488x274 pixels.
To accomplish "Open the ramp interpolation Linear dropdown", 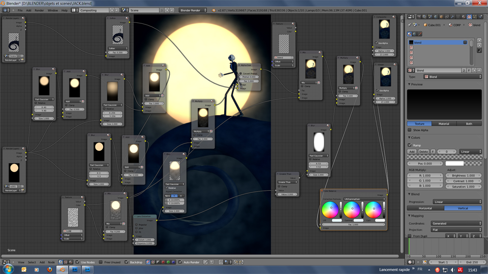I will tap(470, 152).
